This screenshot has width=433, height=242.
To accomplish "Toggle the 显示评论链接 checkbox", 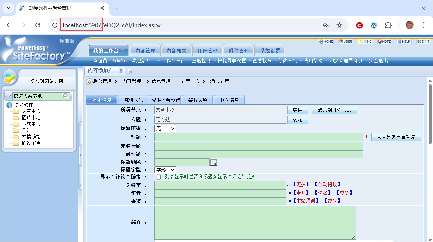I will click(158, 177).
